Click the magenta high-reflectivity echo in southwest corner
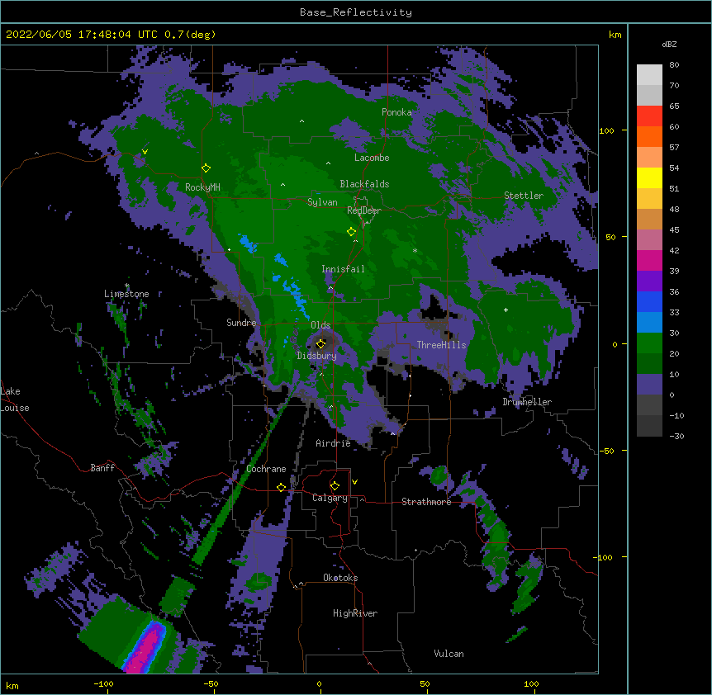Image resolution: width=712 pixels, height=695 pixels. (145, 650)
